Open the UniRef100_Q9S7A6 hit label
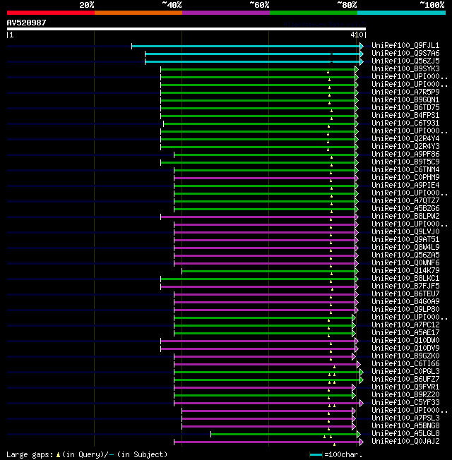 click(405, 53)
